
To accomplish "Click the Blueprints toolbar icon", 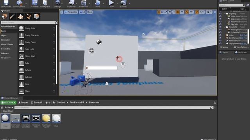I will (71, 3).
